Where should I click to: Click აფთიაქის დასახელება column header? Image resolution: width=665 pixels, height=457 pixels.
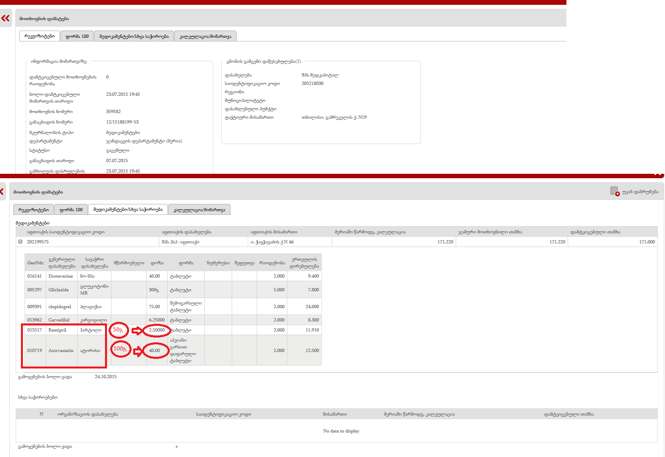pyautogui.click(x=186, y=232)
